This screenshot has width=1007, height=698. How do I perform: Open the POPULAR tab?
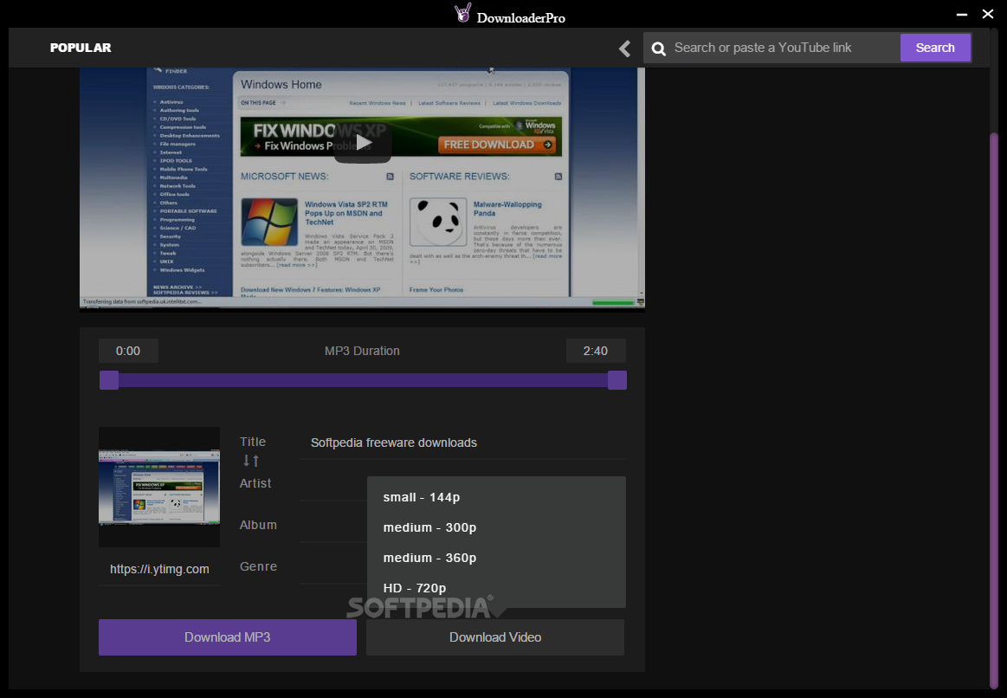(x=81, y=48)
